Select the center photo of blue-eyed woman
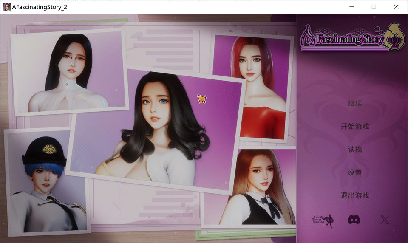The width and height of the screenshot is (408, 243). 157,132
